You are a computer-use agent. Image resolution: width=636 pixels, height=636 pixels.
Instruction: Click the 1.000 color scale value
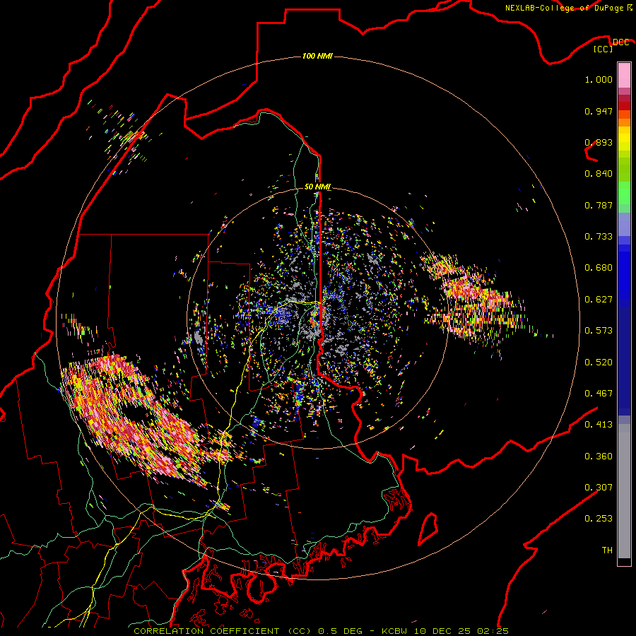tap(599, 79)
